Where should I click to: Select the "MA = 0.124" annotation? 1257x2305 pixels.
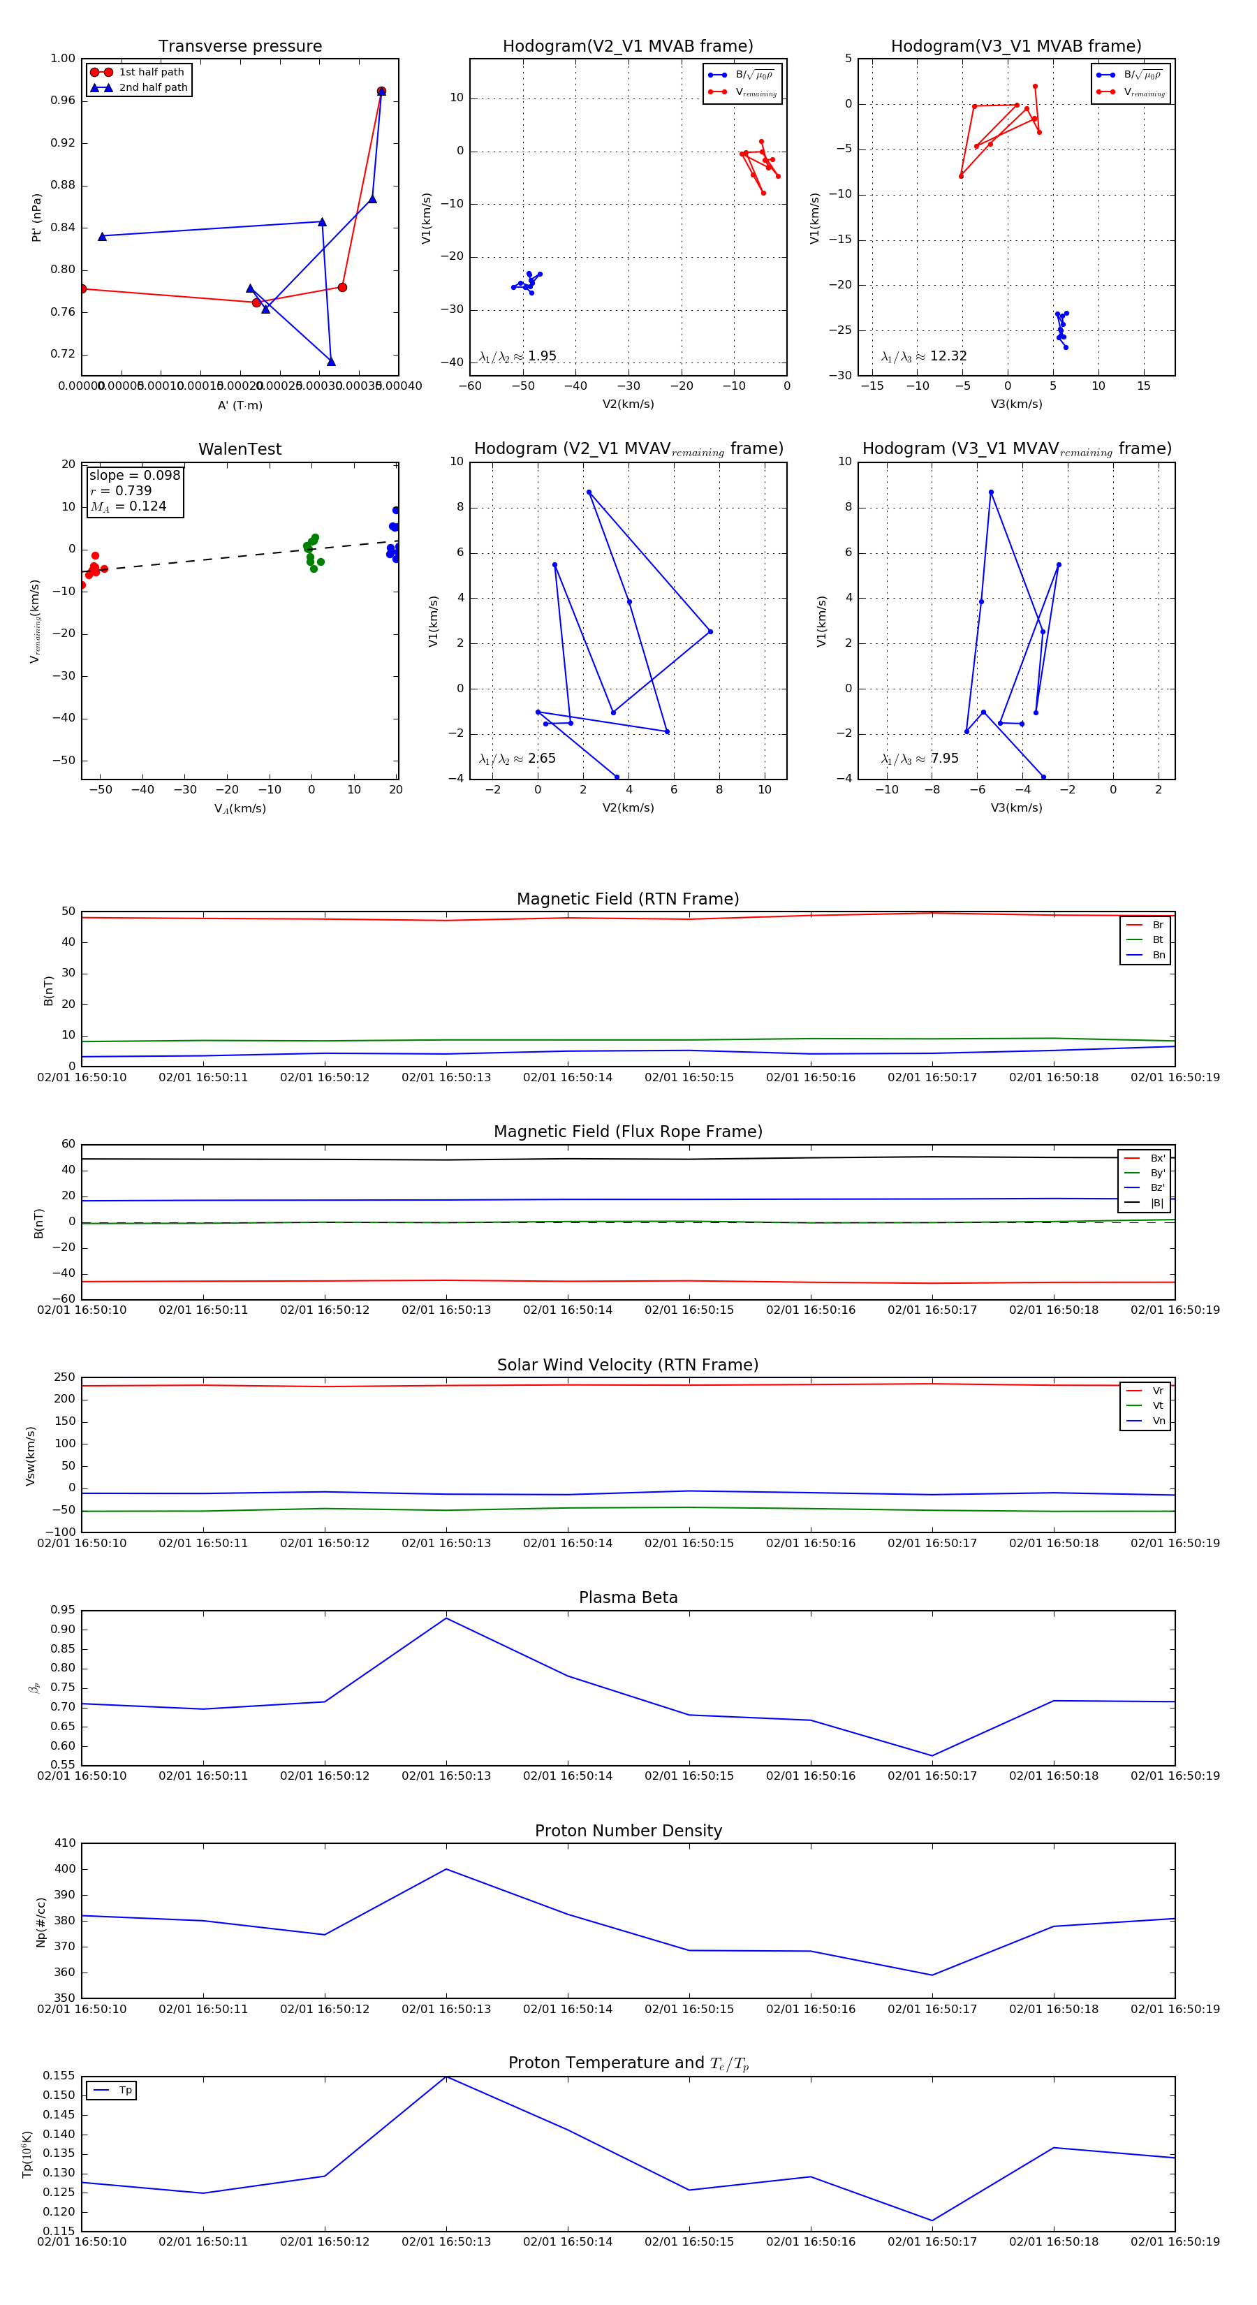point(128,506)
